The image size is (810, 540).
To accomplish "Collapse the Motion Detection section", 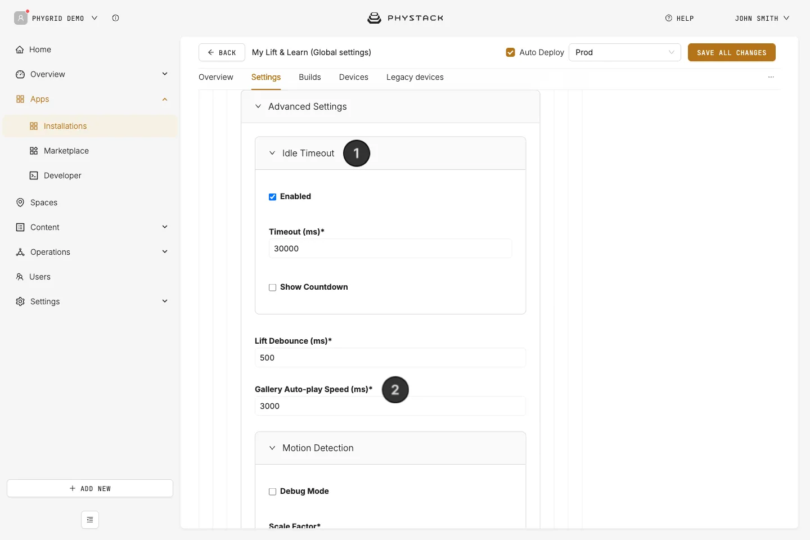I will 272,448.
